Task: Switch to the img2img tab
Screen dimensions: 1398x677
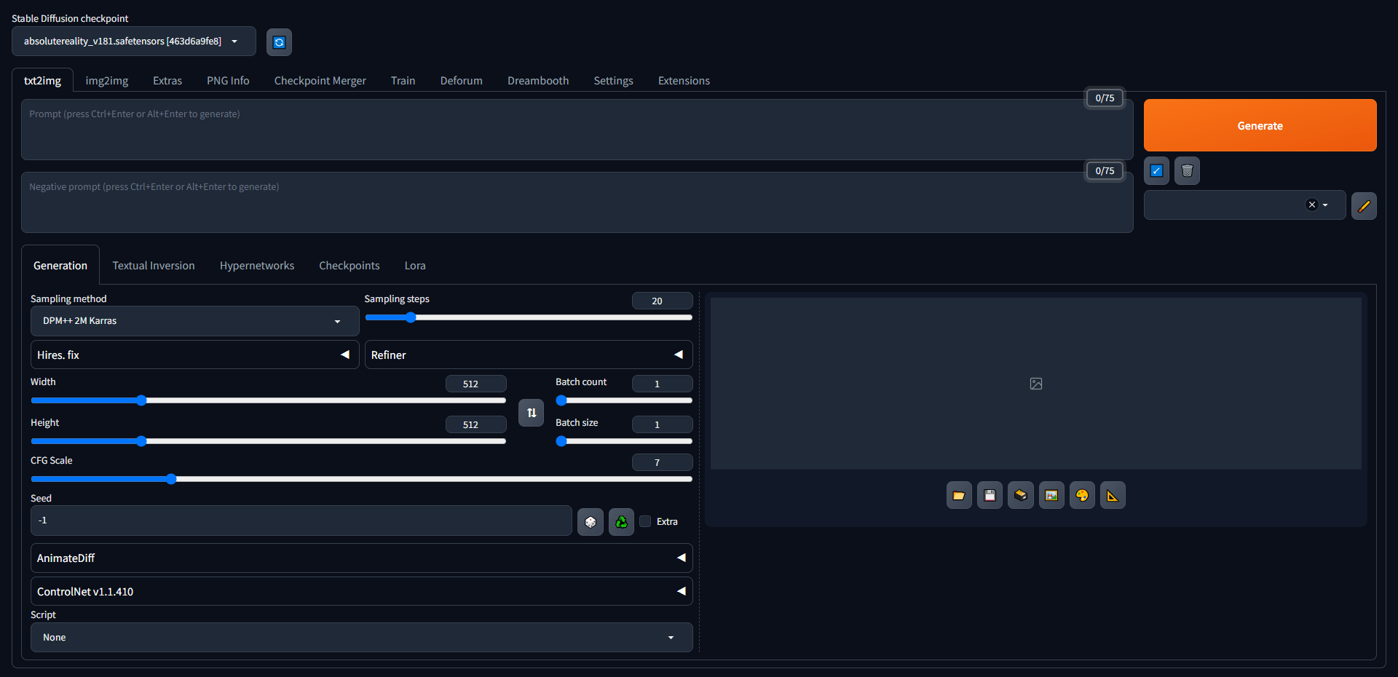Action: [106, 80]
